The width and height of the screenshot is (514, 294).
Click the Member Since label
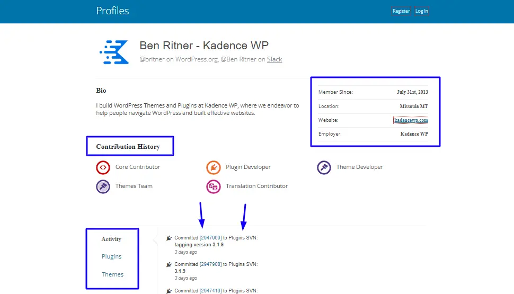[335, 92]
